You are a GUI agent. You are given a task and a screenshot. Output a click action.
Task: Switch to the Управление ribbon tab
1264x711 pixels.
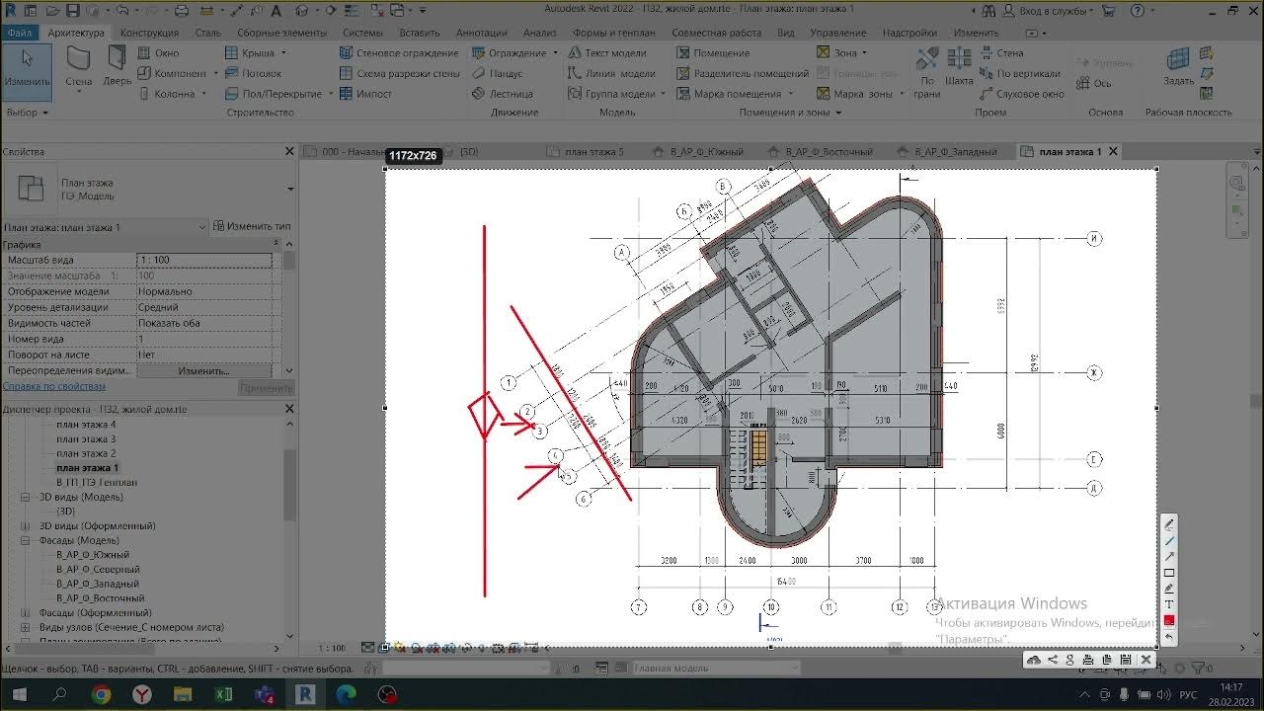(837, 33)
